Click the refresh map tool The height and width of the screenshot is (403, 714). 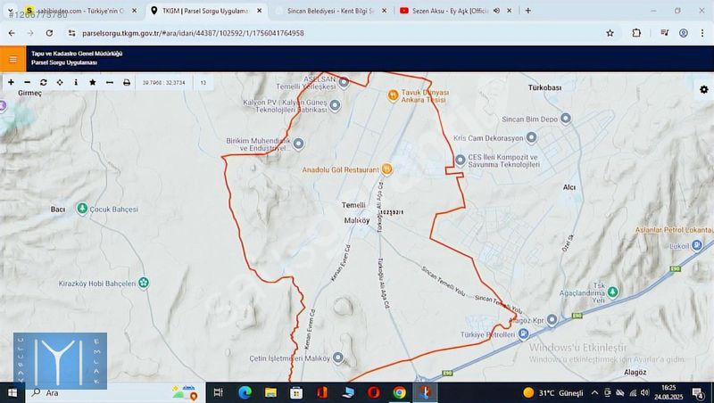click(43, 82)
